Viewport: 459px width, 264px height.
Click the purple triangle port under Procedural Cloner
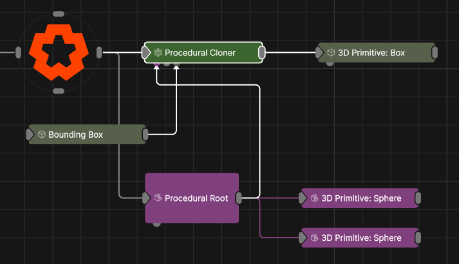tap(156, 64)
